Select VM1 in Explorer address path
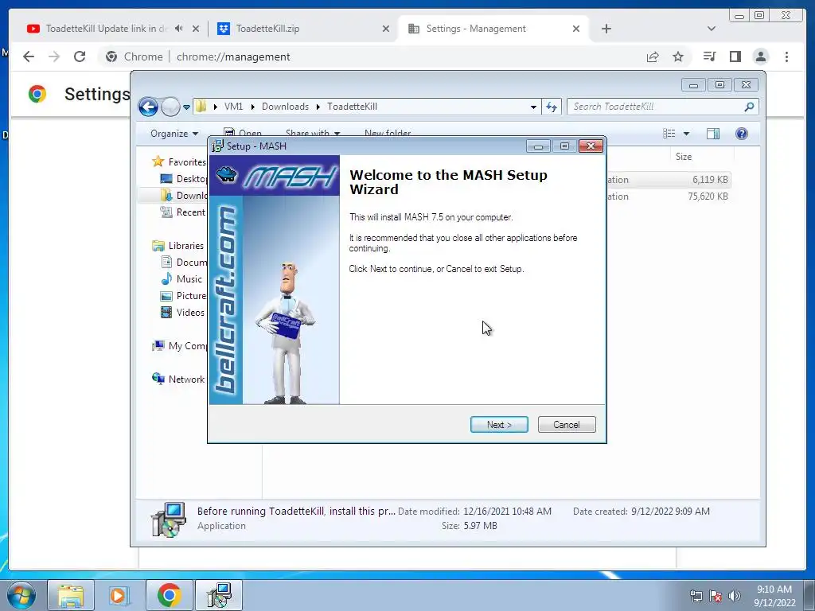Image resolution: width=815 pixels, height=611 pixels. tap(233, 107)
